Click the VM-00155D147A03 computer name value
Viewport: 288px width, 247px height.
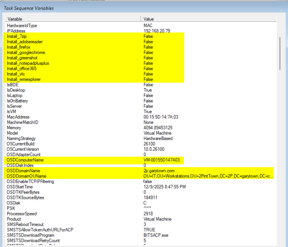pos(162,160)
